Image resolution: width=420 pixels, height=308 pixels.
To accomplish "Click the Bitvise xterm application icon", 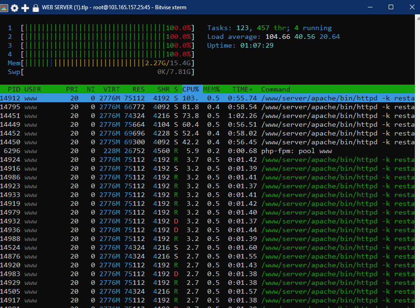I will tap(5, 7).
